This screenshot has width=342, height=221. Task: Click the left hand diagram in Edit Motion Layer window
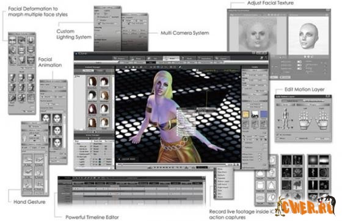305,119
